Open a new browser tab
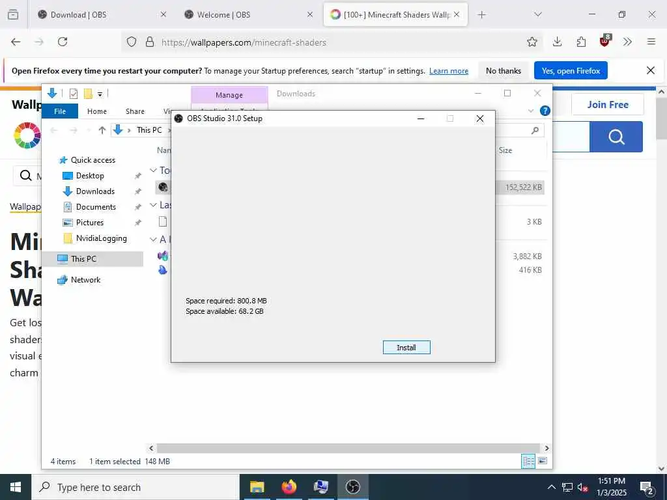The height and width of the screenshot is (500, 667). click(x=481, y=15)
